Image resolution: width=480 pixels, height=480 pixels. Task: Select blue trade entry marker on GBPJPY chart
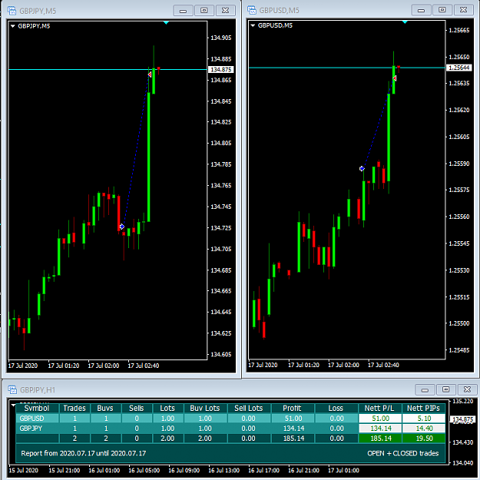[x=122, y=227]
